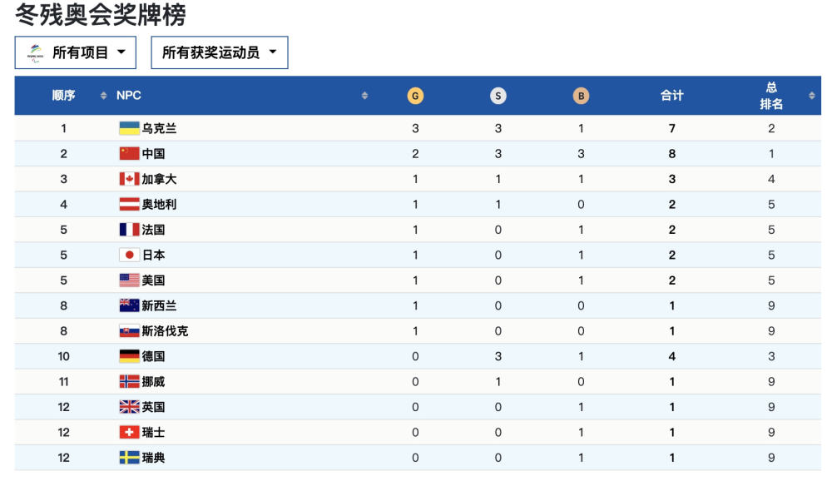Viewport: 832px width, 491px height.
Task: Click the 合计 column header
Action: click(x=671, y=96)
